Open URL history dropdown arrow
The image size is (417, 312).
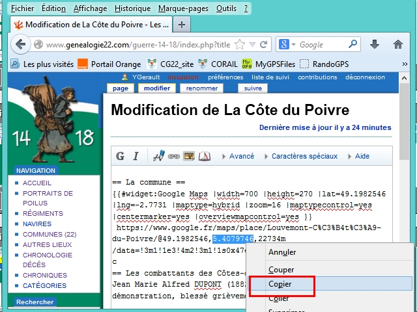pyautogui.click(x=252, y=45)
